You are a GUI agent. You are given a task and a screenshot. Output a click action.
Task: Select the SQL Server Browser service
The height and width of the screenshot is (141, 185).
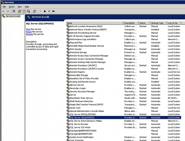tap(79, 124)
